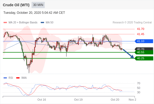Image resolution: width=154 pixels, height=104 pixels.
Task: Click the Nov 2 date axis label
Action: [132, 100]
